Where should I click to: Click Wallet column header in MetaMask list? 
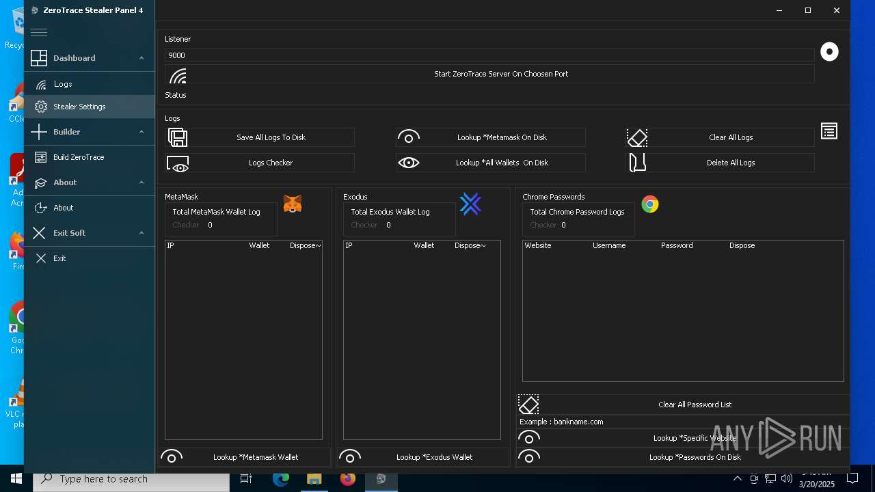pyautogui.click(x=259, y=245)
